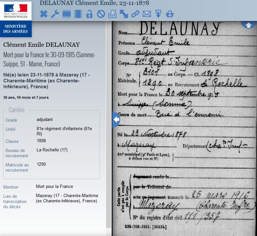This screenshot has height=236, width=257.
Task: Click the Ministère des Armées banner
Action: coord(16,29)
